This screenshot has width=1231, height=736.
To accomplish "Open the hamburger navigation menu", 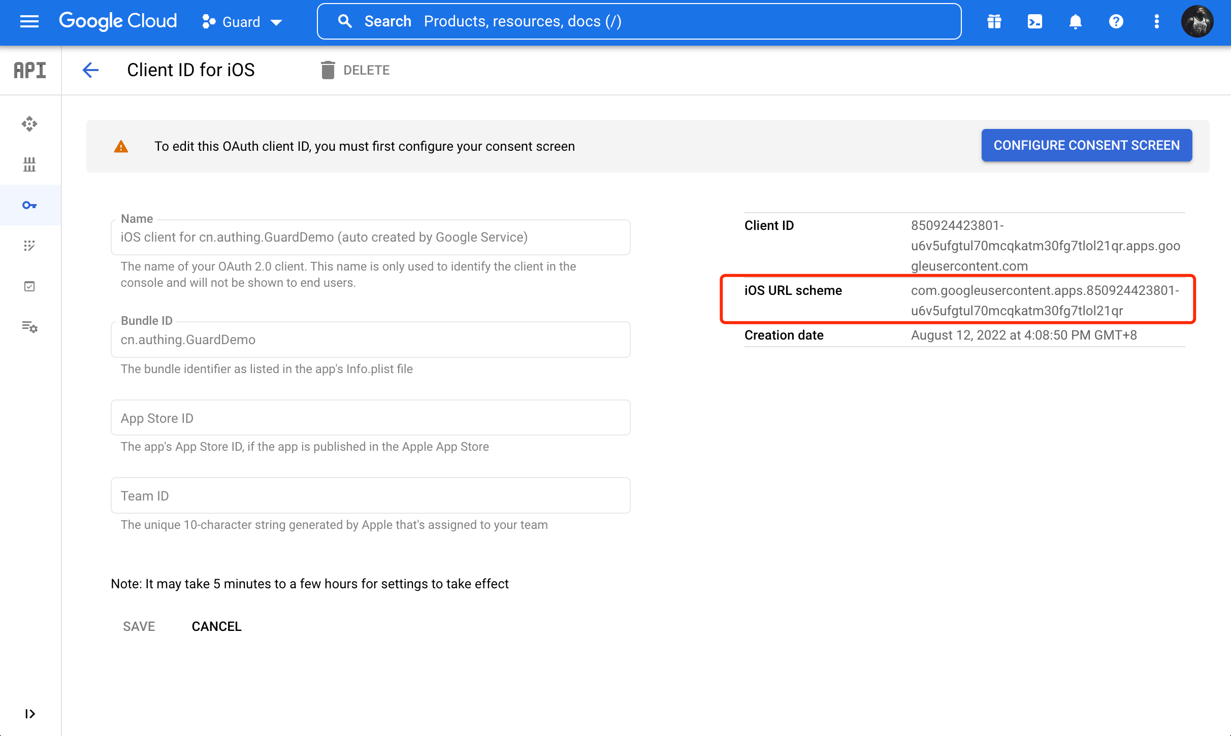I will pos(29,21).
